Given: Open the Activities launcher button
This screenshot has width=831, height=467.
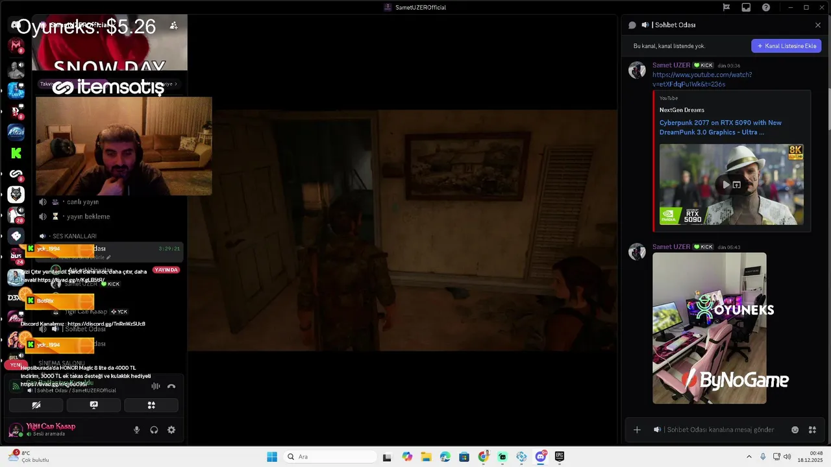Looking at the screenshot, I should click(151, 405).
